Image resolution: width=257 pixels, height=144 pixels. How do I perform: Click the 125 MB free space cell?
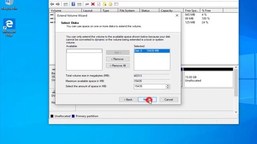click(x=190, y=22)
